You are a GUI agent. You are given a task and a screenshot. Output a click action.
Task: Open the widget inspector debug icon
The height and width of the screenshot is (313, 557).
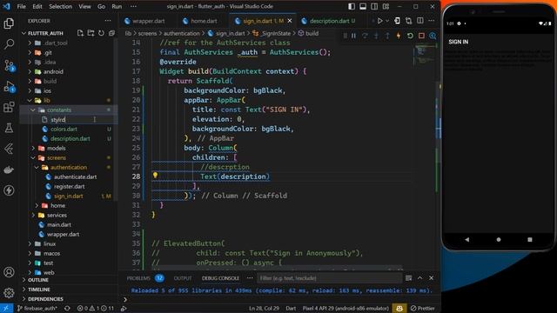pyautogui.click(x=433, y=36)
